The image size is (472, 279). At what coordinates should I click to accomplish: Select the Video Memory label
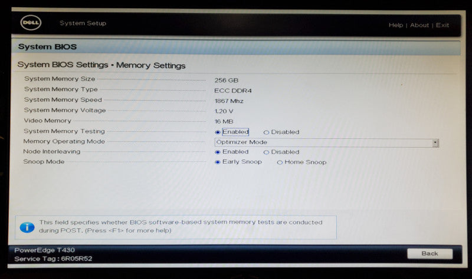(48, 121)
